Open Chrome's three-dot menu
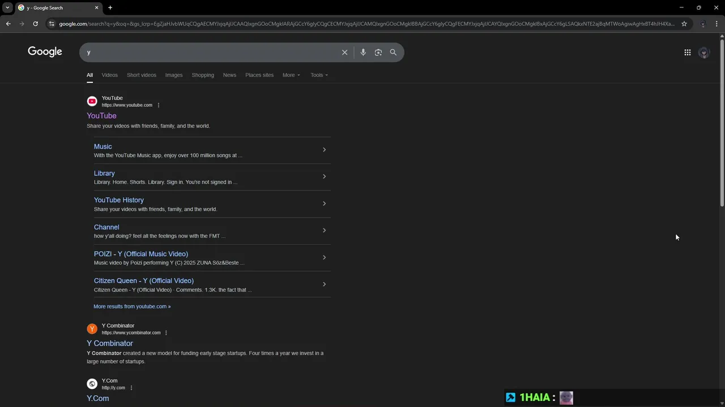Viewport: 725px width, 407px height. [x=717, y=24]
